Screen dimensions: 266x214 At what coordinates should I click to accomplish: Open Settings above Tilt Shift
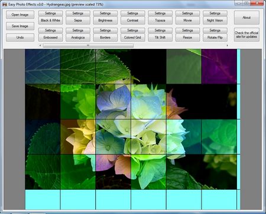coord(160,31)
